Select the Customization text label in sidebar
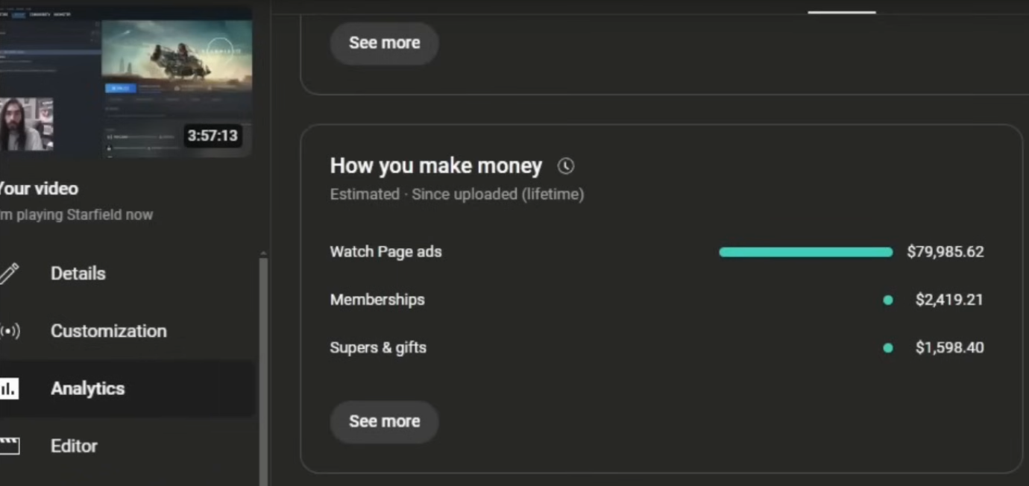1029x486 pixels. pyautogui.click(x=108, y=331)
